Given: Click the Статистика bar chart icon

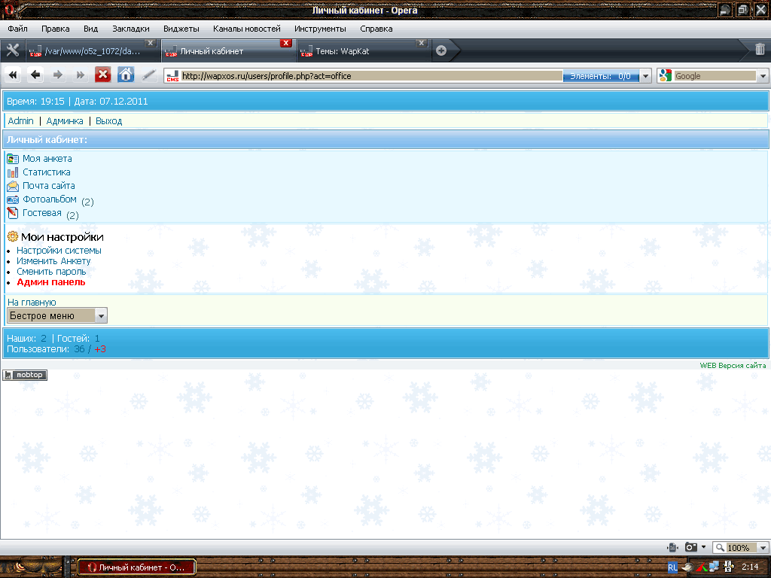Looking at the screenshot, I should click(13, 172).
